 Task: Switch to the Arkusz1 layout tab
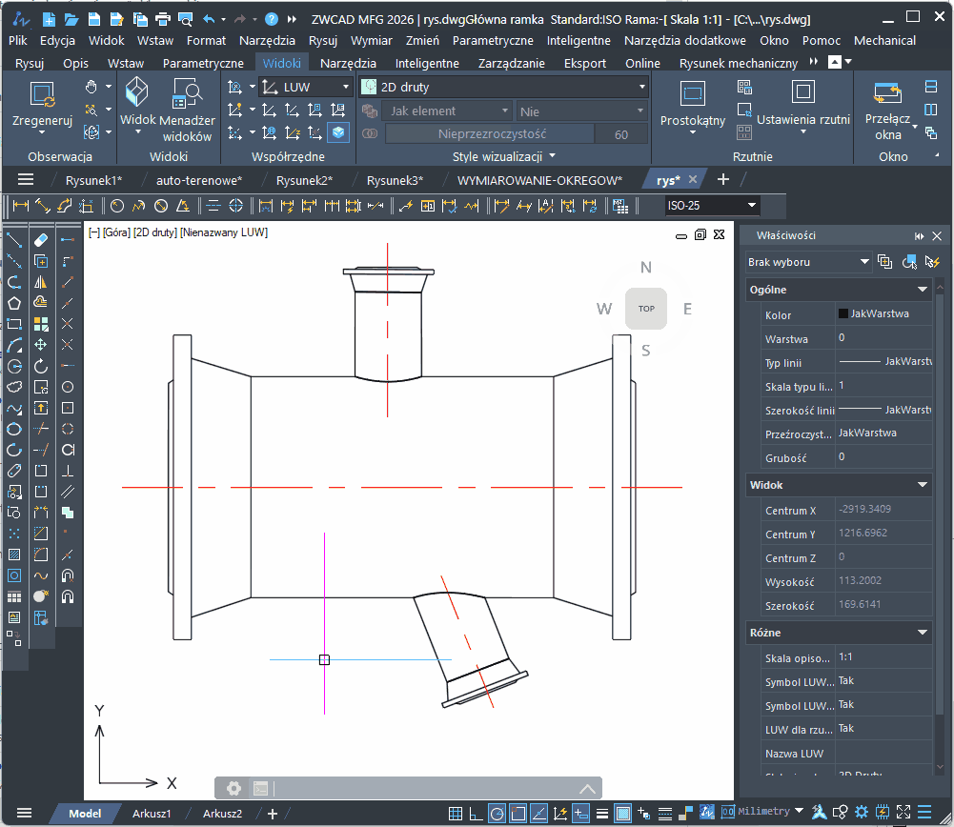click(x=152, y=814)
